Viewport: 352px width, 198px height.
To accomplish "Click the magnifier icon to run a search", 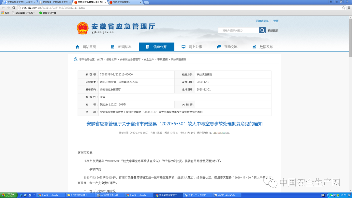I will pyautogui.click(x=262, y=30).
